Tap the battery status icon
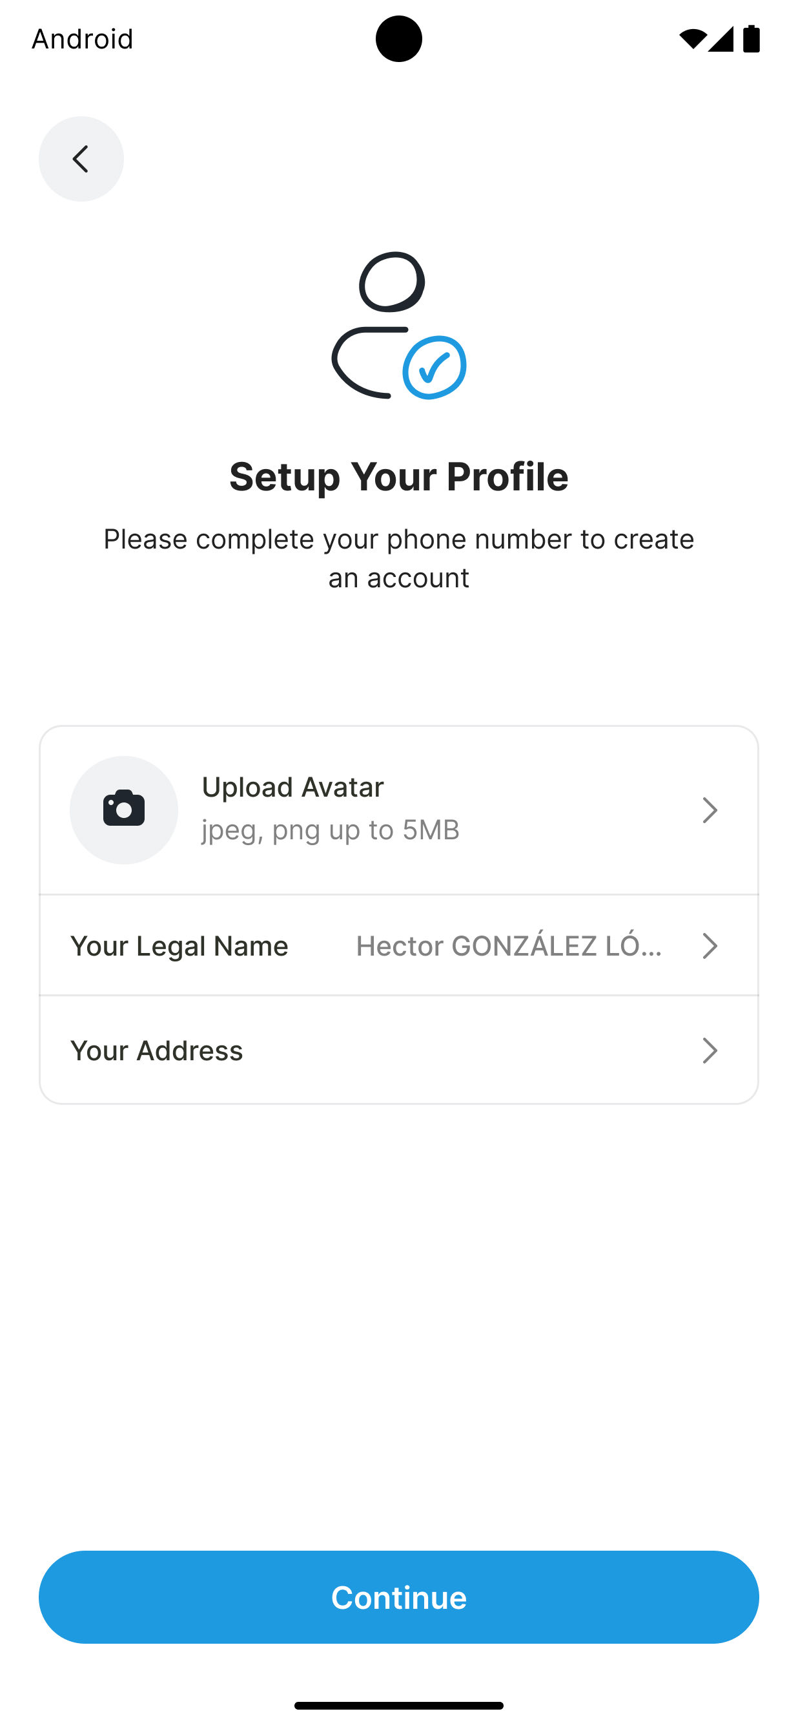The height and width of the screenshot is (1729, 798). [751, 39]
